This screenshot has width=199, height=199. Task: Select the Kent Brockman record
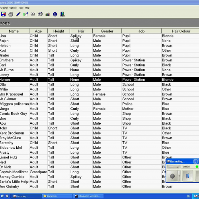point(99,133)
